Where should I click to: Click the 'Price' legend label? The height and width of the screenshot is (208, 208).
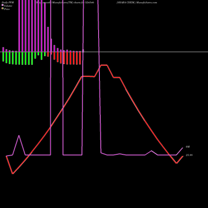[7, 9]
